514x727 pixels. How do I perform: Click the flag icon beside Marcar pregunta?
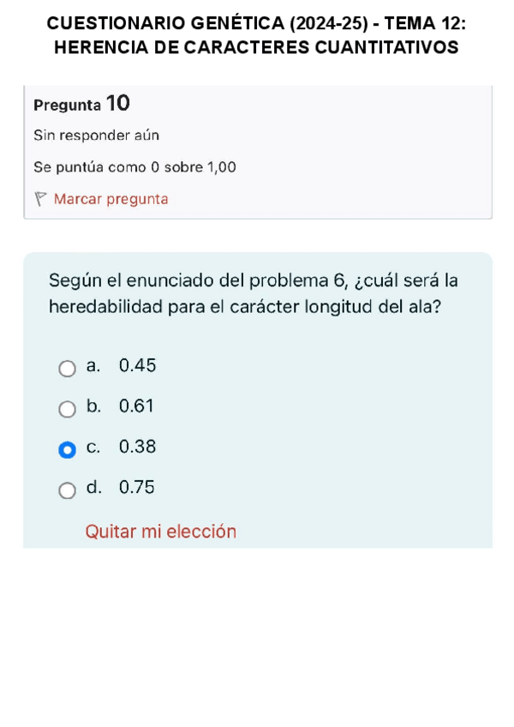point(40,199)
